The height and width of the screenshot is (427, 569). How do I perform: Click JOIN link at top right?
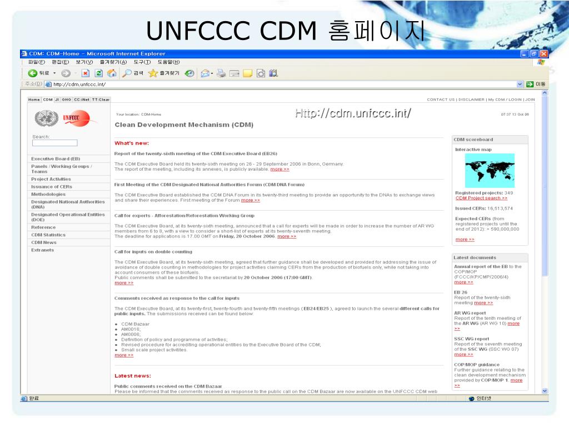pos(530,100)
